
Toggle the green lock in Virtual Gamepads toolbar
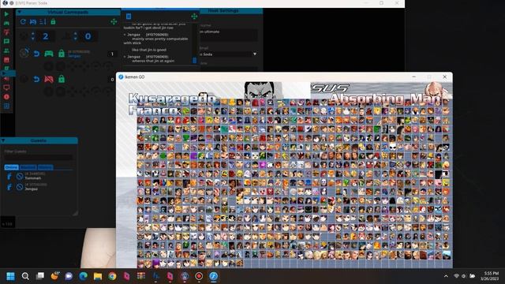point(53,21)
